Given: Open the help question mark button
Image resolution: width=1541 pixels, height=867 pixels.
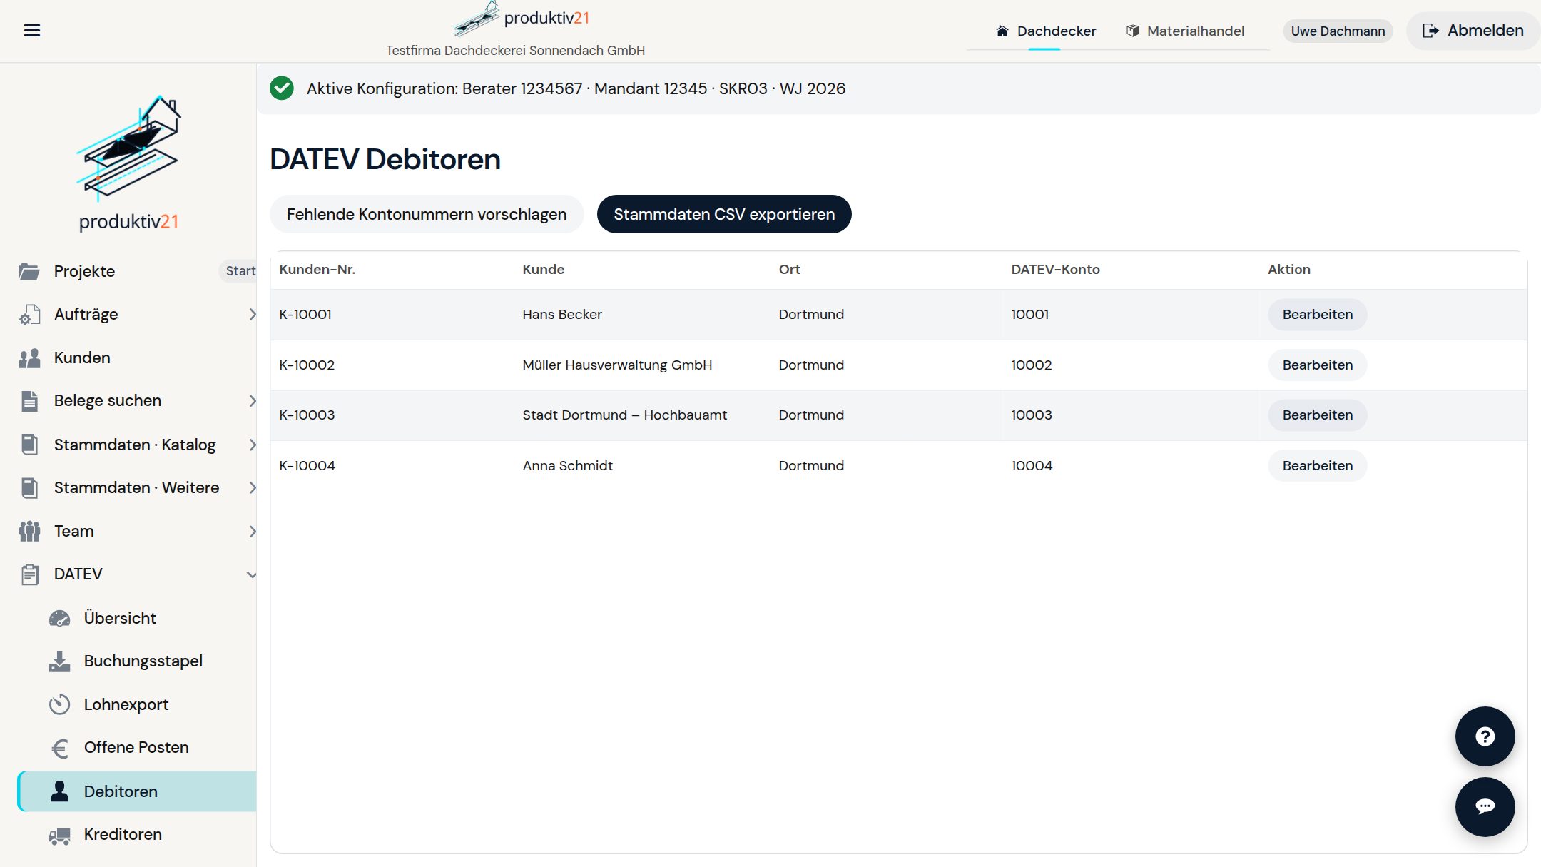Looking at the screenshot, I should (1485, 736).
